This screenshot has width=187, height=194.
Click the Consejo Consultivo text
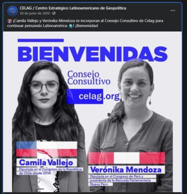point(89,78)
